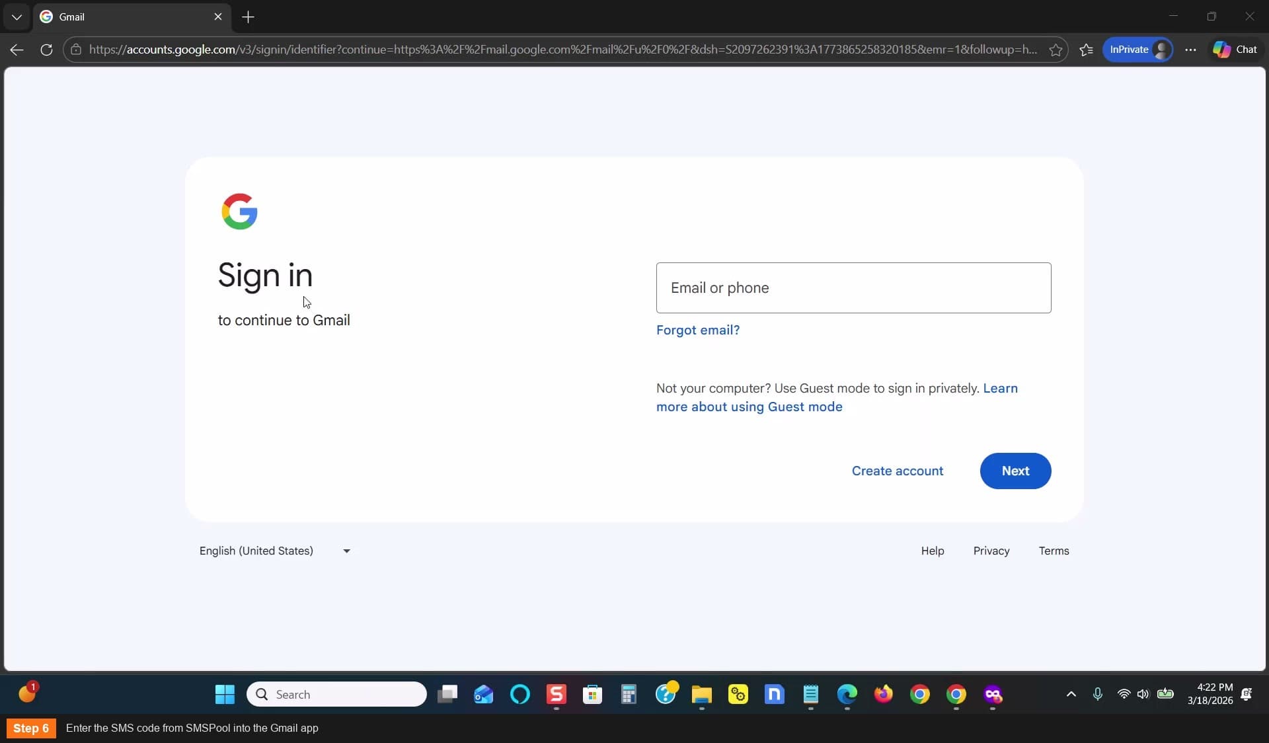Open Task View on the taskbar
Image resolution: width=1269 pixels, height=743 pixels.
pos(447,694)
